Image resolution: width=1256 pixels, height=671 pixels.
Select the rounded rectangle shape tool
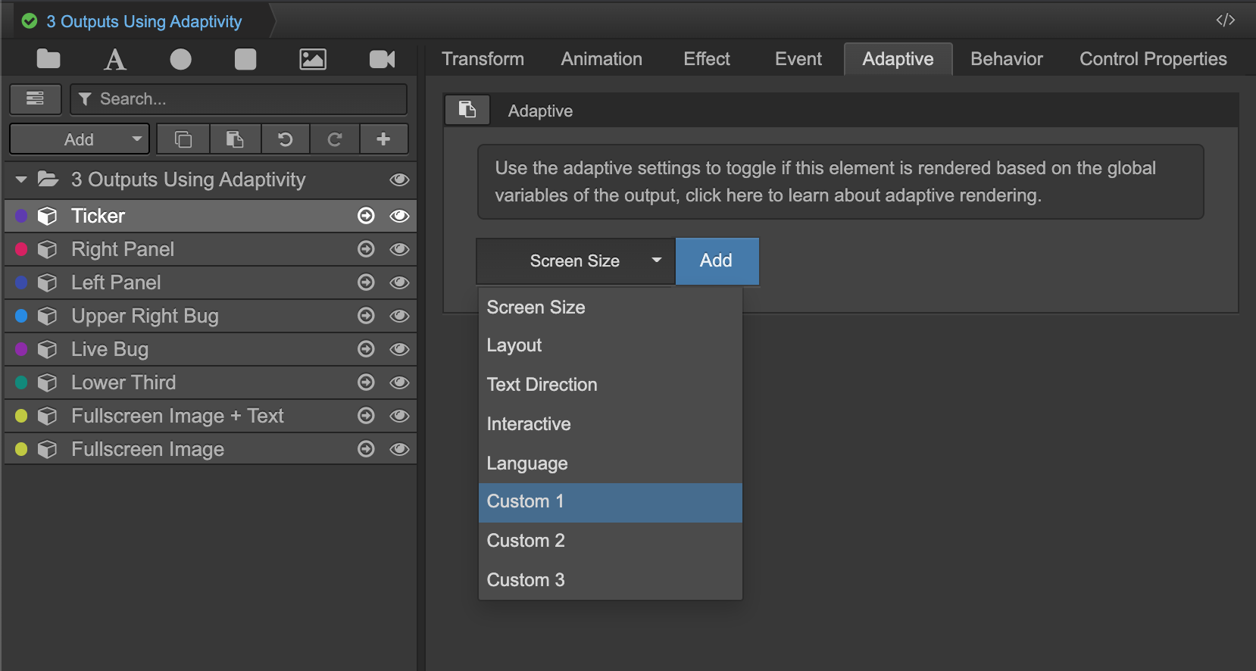[x=245, y=59]
